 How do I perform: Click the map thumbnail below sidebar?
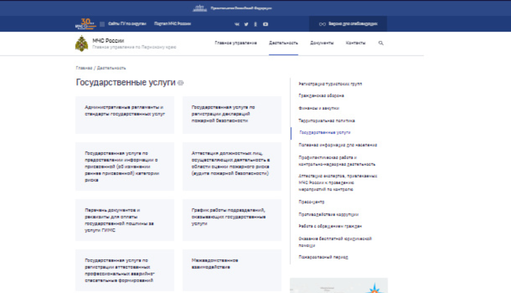coord(338,286)
